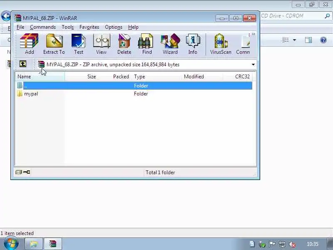Expand hidden toolbar buttons chevron

coord(253,34)
